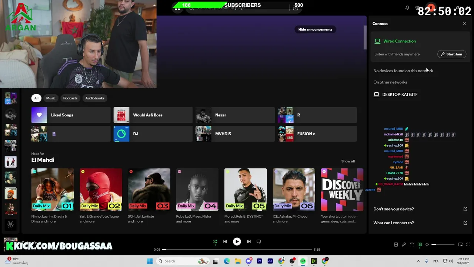Screen dimensions: 474x267
Task: Open OBS Studio from the taskbar
Action: click(x=292, y=261)
